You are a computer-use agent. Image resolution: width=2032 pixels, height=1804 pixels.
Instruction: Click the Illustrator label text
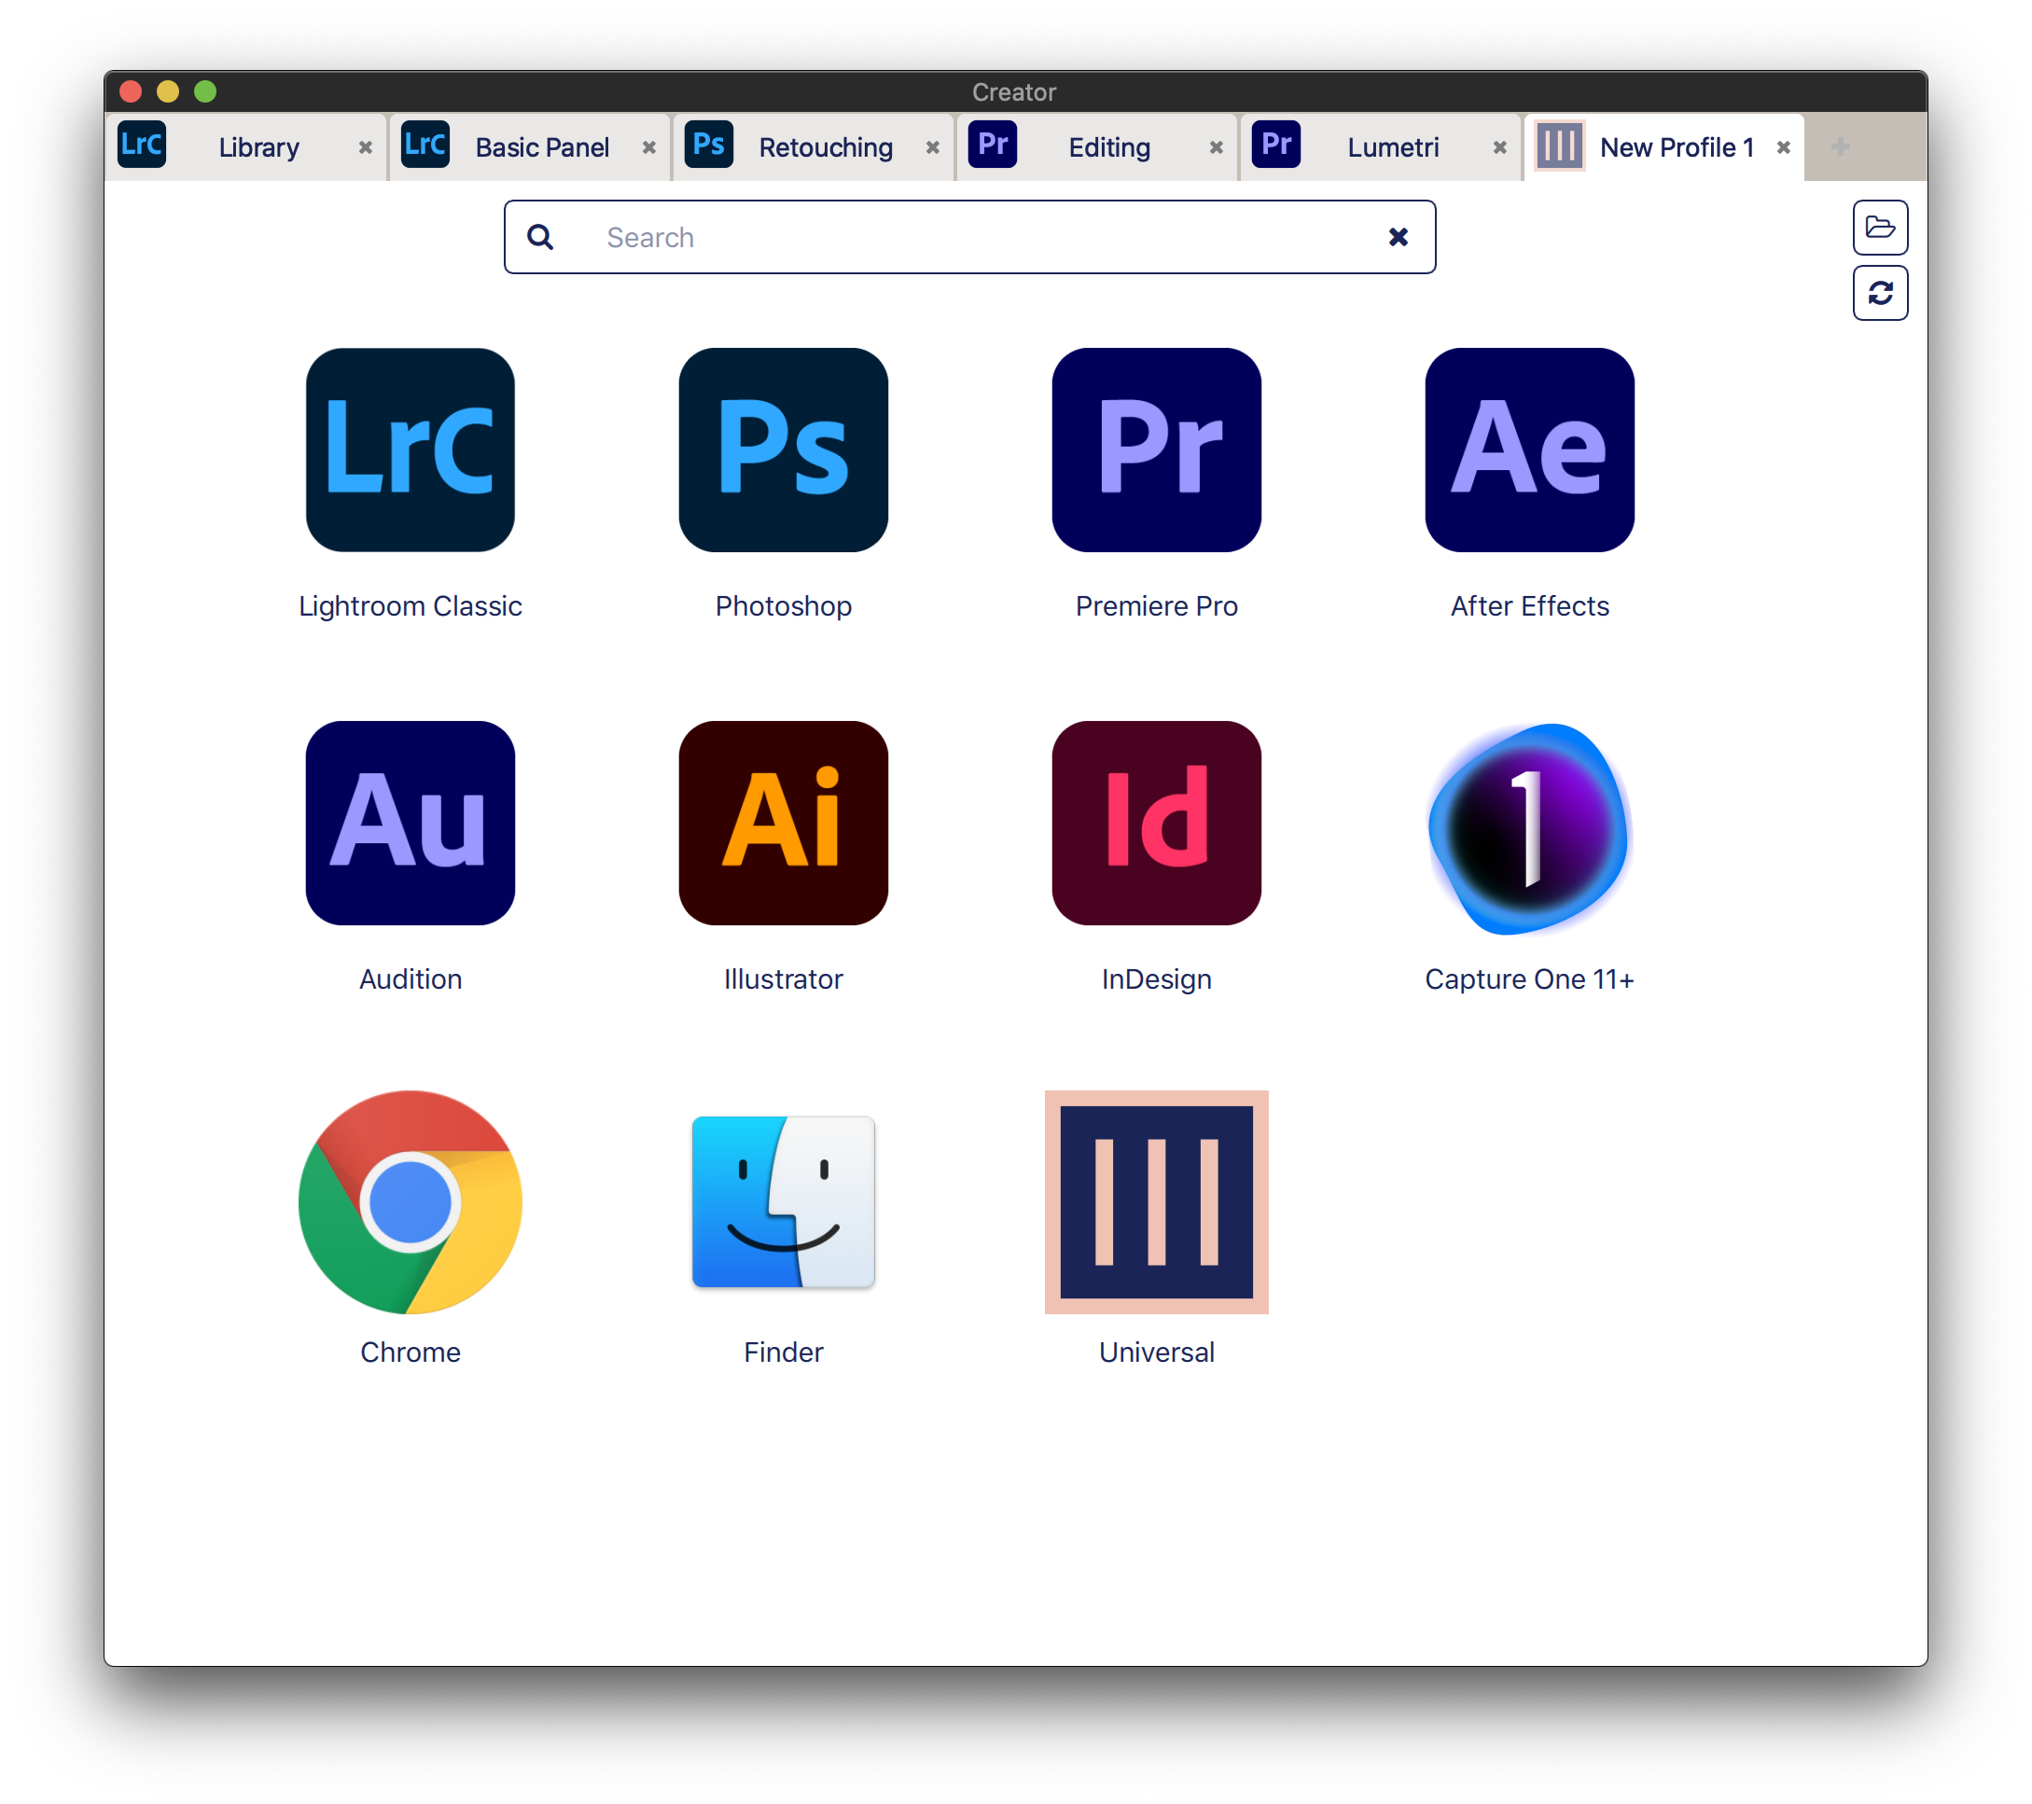784,979
